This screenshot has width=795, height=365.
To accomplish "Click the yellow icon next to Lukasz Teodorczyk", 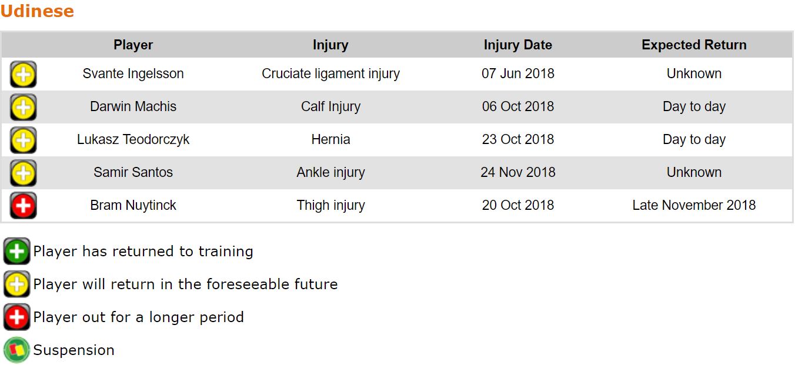I will tap(23, 140).
